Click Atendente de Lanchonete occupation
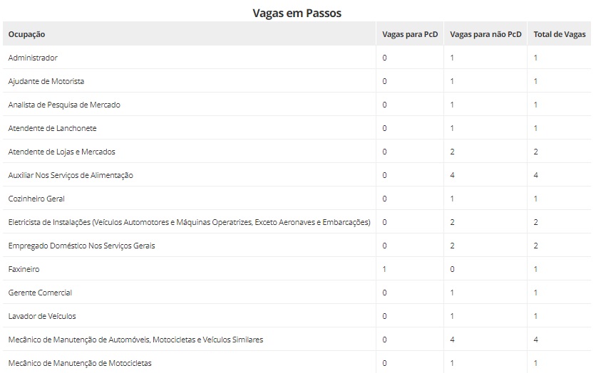This screenshot has width=596, height=373. click(x=53, y=128)
